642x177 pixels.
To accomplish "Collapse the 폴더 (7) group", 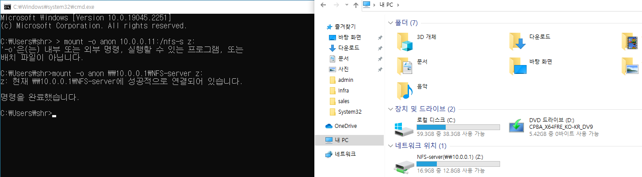I will click(390, 23).
